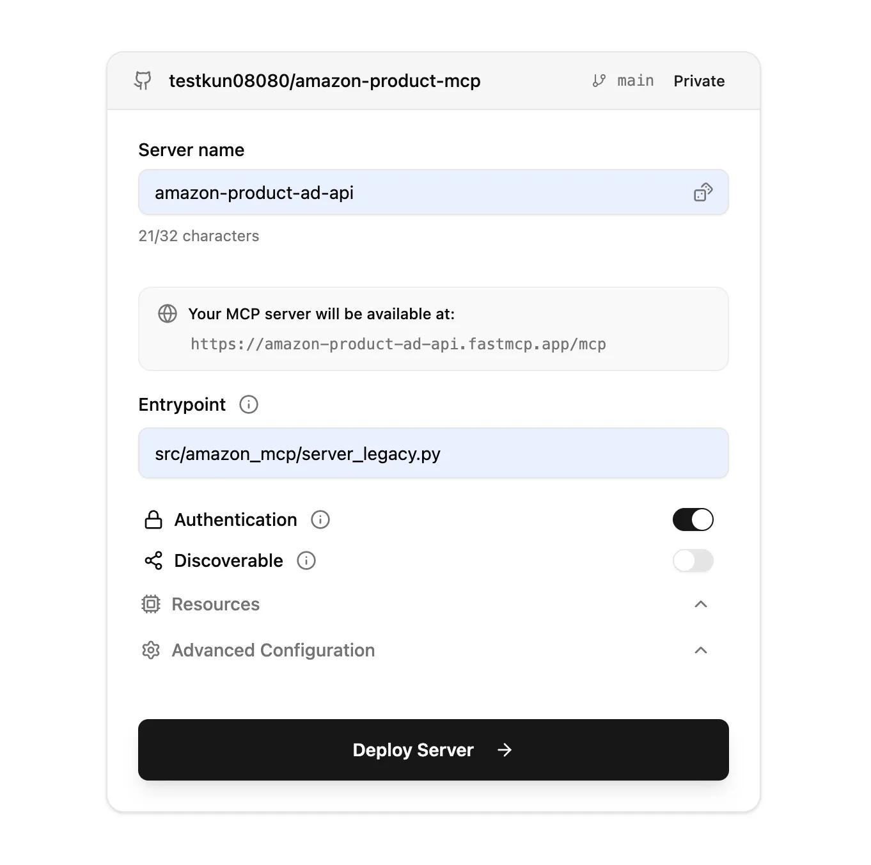Click the Discoverable share icon
Screen dimensions: 871x865
coord(153,560)
